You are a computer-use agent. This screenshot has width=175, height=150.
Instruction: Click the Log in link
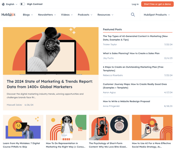[135, 4]
